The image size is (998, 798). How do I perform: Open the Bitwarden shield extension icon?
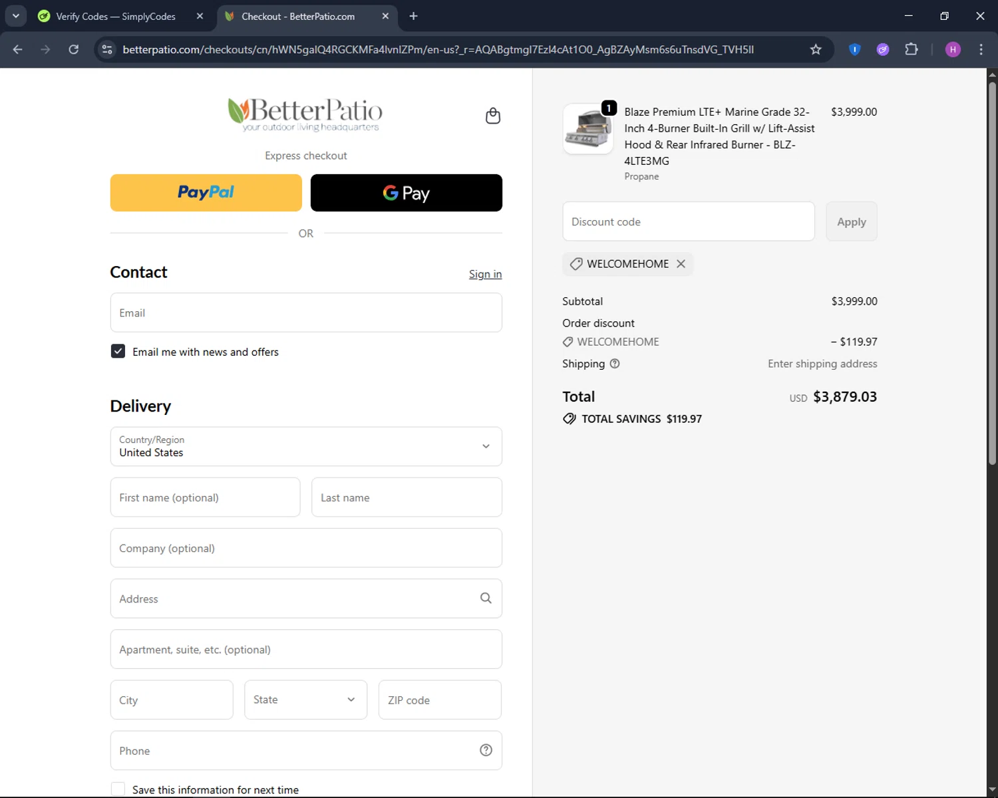point(855,49)
